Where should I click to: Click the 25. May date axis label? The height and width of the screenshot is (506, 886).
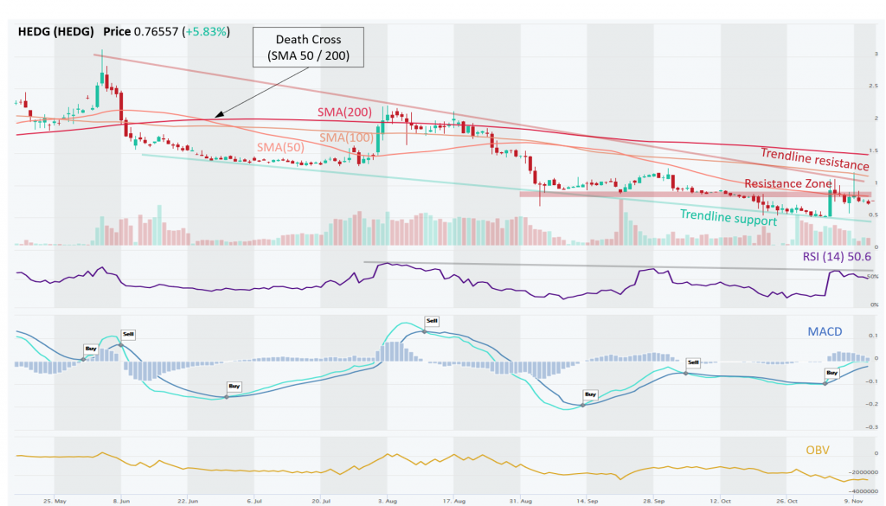[55, 500]
